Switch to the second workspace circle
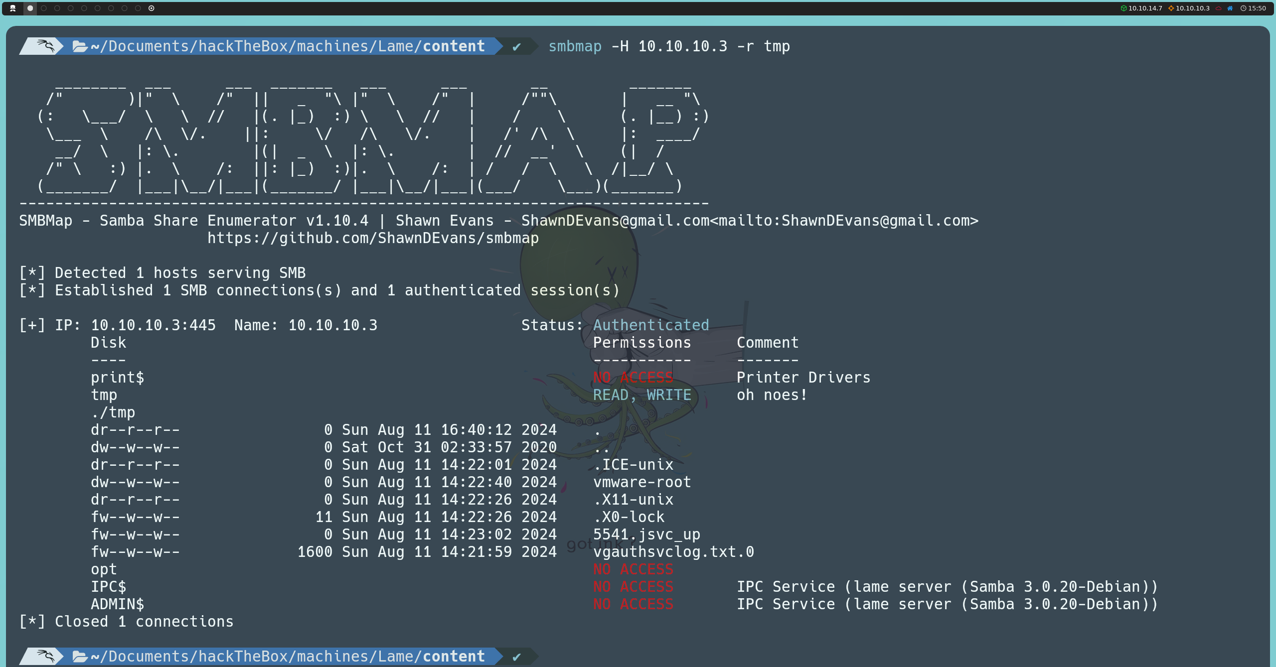The width and height of the screenshot is (1276, 667). 44,8
